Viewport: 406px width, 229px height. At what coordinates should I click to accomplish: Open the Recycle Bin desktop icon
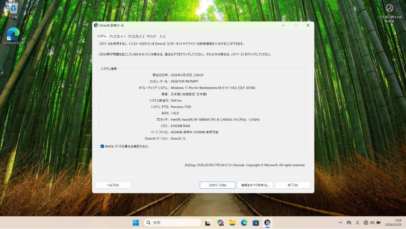[x=13, y=11]
